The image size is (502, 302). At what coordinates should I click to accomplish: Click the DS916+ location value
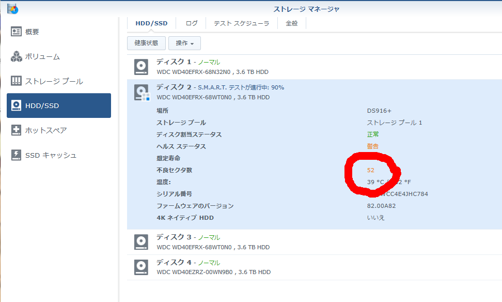click(379, 111)
